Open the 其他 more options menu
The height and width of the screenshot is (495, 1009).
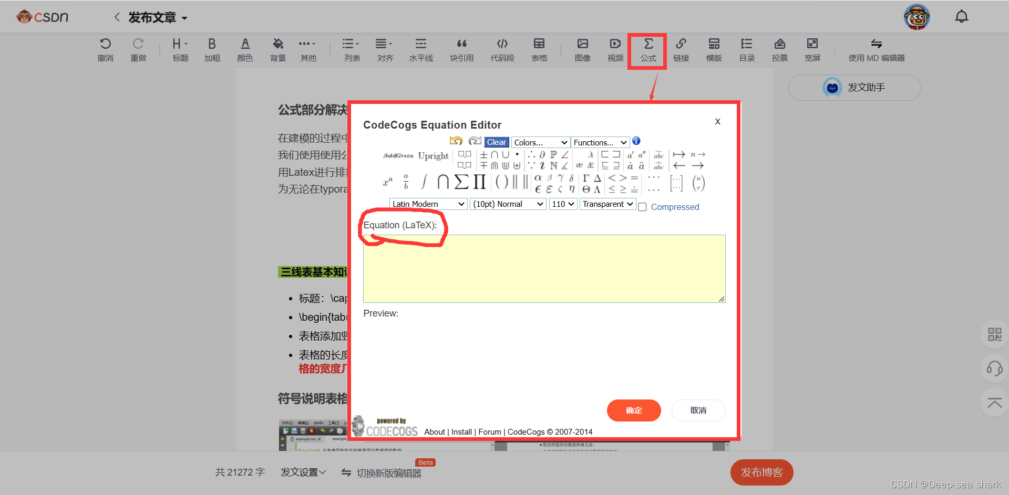pos(308,50)
